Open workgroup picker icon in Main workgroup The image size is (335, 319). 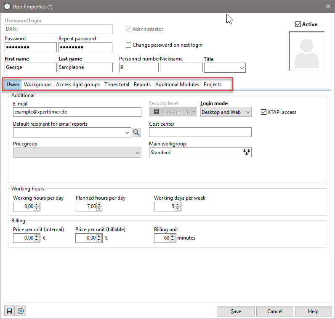[247, 153]
